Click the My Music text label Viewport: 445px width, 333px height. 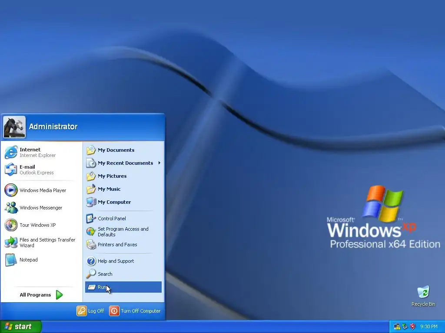(x=109, y=189)
